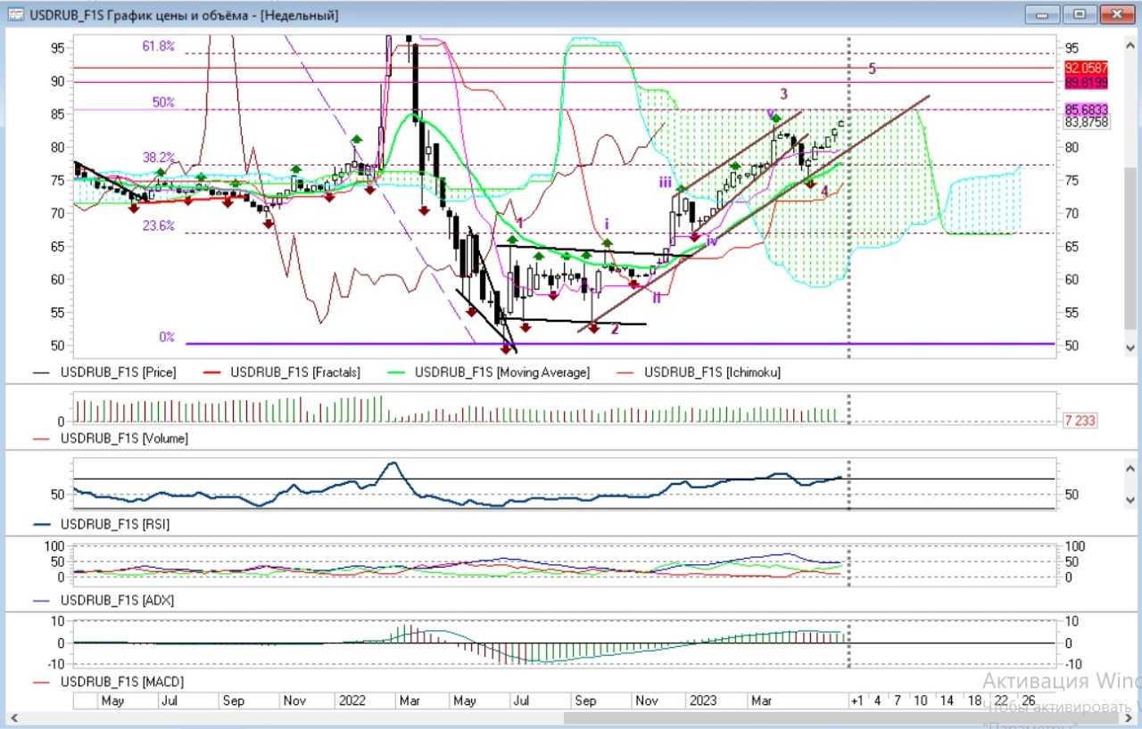Click the 38.2% Fibonacci level label

(x=159, y=156)
